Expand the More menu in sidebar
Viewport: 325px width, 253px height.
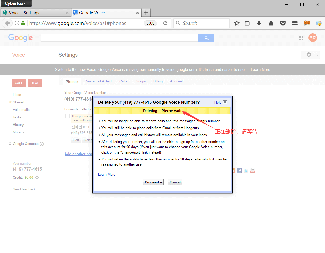(x=18, y=132)
